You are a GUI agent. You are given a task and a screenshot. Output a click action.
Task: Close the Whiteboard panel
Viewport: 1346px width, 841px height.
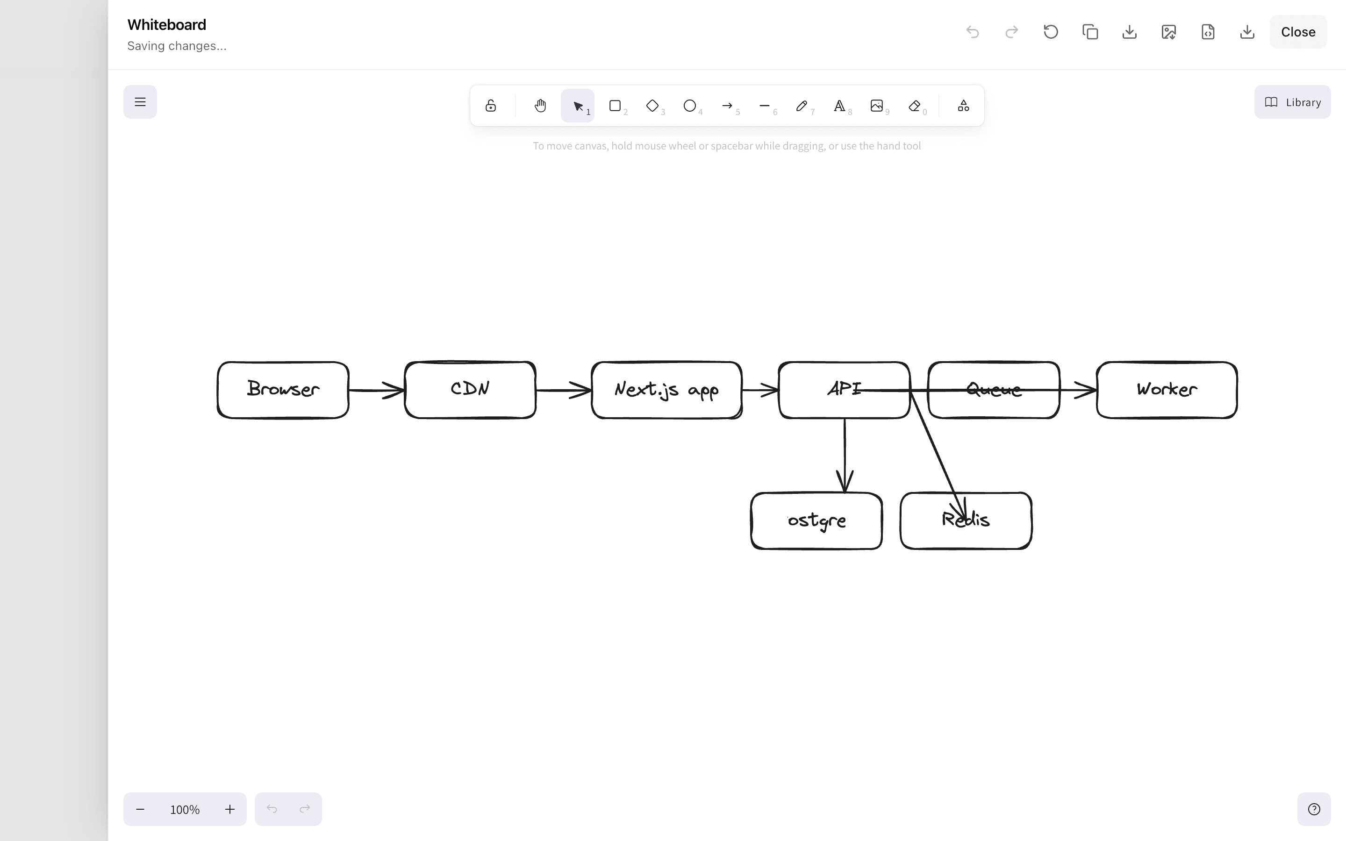[1297, 32]
